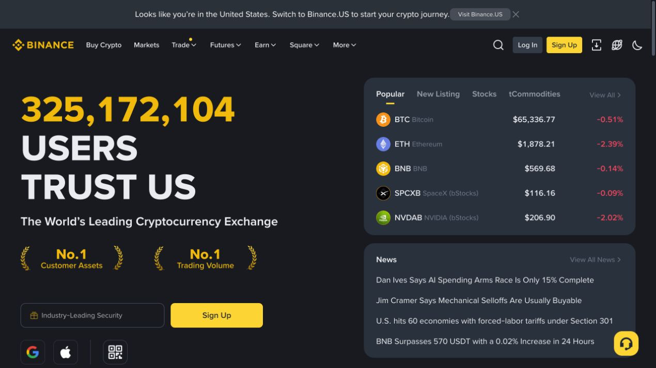
Task: Open the language globe icon
Action: click(617, 45)
